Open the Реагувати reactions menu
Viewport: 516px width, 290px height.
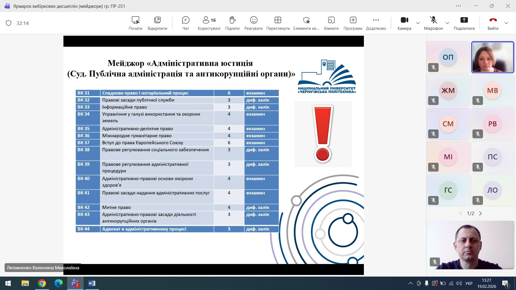click(x=253, y=23)
